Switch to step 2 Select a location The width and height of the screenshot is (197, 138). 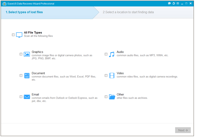128,12
